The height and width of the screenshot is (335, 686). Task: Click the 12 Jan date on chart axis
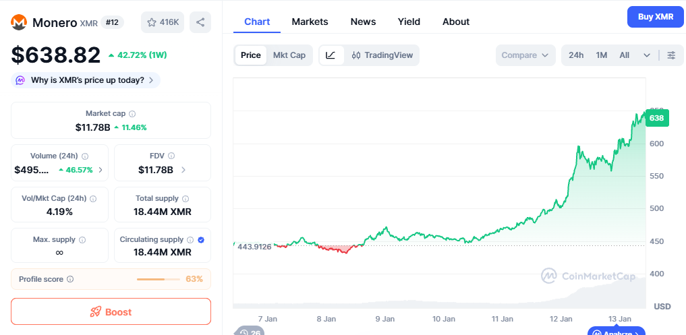tap(561, 319)
